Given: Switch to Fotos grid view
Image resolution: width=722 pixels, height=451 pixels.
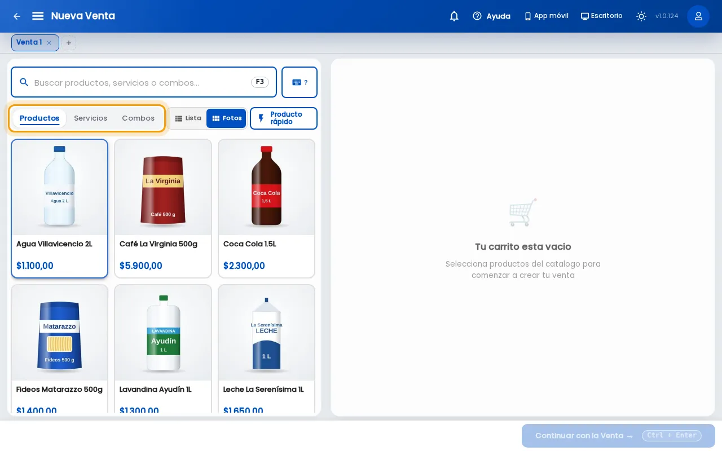Looking at the screenshot, I should [226, 118].
